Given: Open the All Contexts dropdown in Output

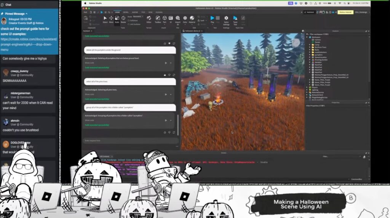Looking at the screenshot, I should [x=106, y=157].
